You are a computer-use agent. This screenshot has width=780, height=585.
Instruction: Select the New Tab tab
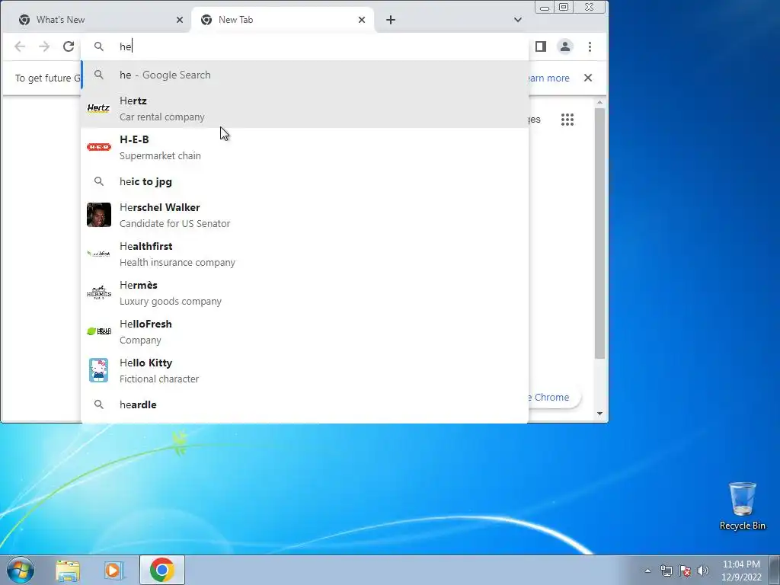coord(283,20)
